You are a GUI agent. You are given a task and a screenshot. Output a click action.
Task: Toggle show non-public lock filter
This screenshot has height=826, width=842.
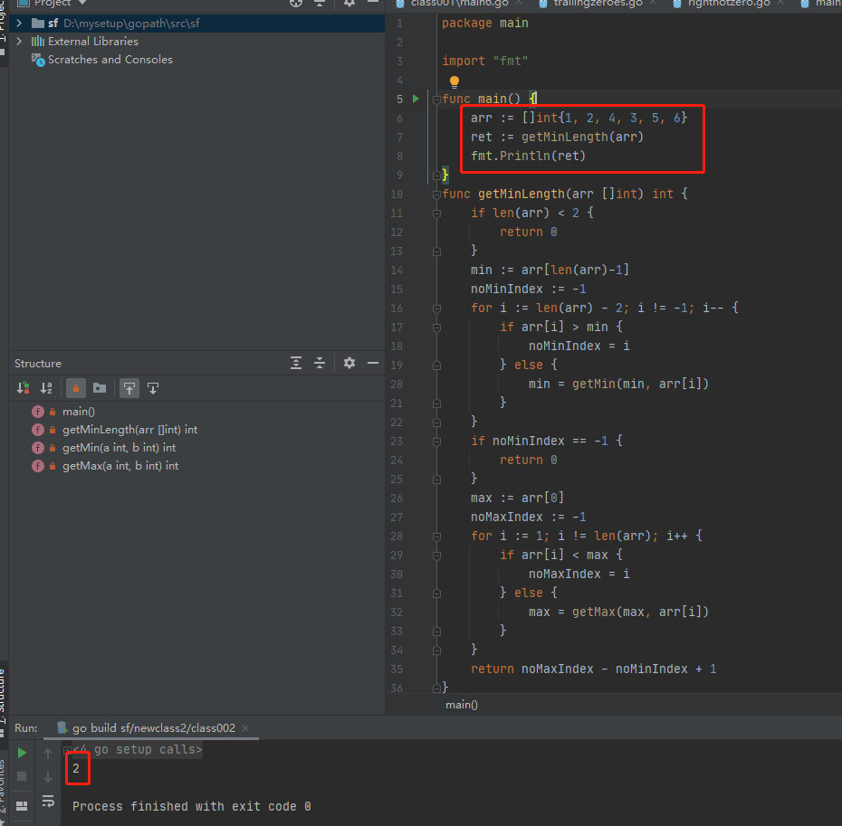(76, 388)
